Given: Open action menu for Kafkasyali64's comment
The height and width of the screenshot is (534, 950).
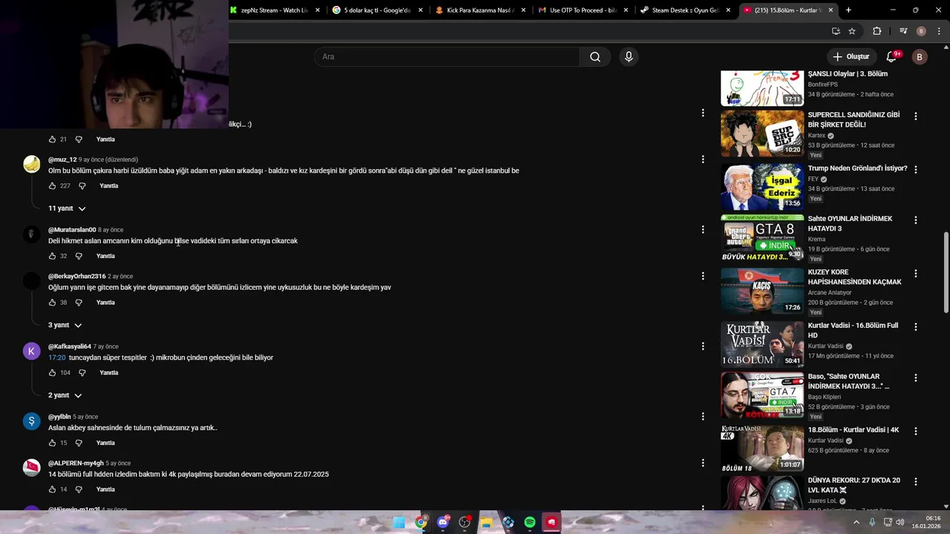Looking at the screenshot, I should (703, 346).
